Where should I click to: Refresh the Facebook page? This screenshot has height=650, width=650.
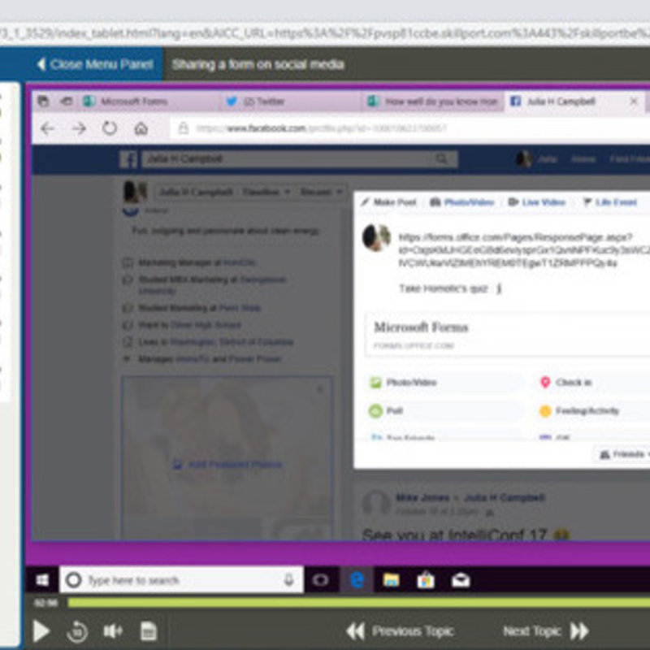[110, 128]
